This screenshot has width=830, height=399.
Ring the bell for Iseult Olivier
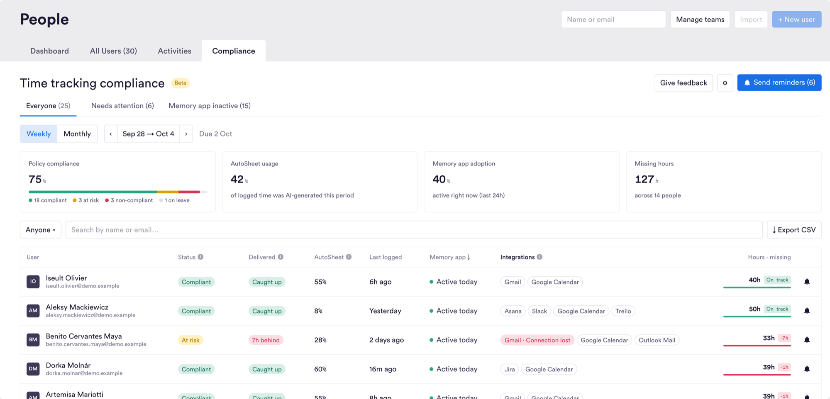click(807, 282)
